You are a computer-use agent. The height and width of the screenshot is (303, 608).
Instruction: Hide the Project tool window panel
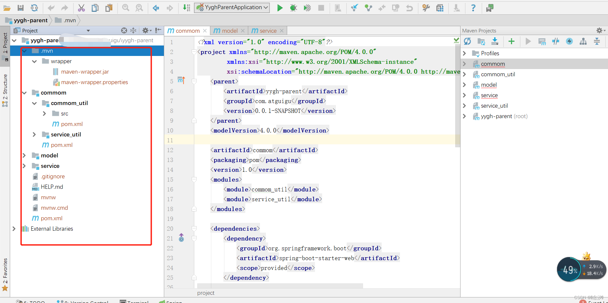tap(158, 30)
